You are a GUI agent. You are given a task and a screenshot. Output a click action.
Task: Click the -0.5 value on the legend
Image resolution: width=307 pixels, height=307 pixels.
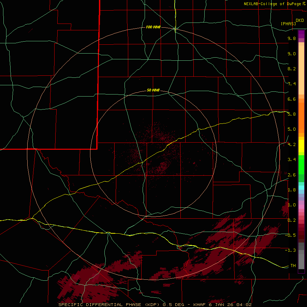coord(290,235)
